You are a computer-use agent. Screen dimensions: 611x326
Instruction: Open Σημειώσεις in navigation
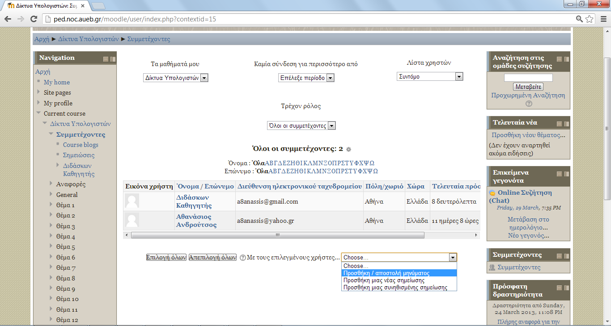(79, 155)
